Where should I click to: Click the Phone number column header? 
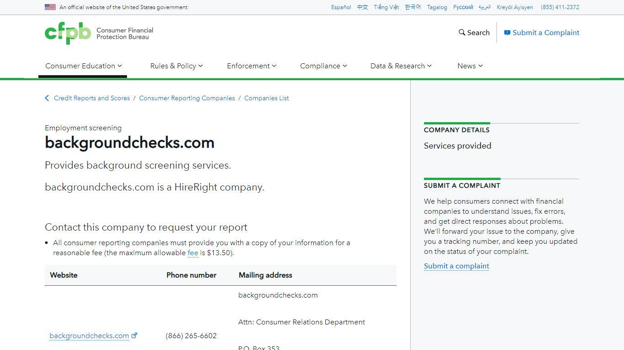tap(191, 275)
